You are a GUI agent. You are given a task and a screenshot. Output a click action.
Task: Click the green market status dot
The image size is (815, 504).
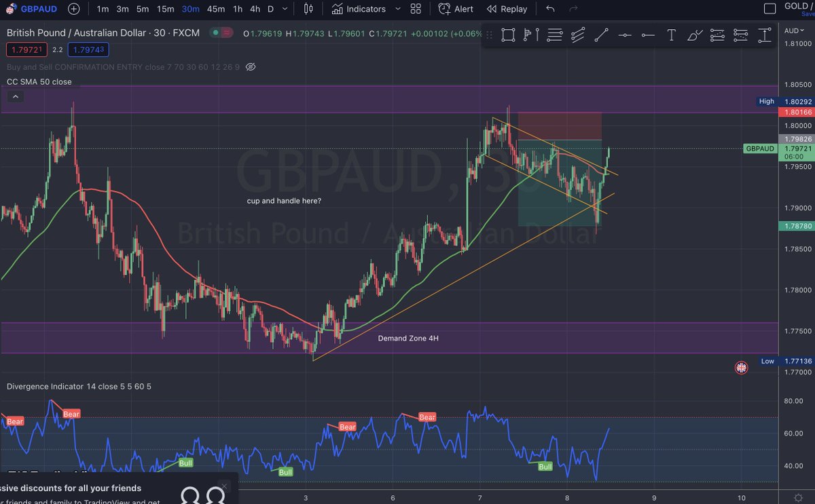215,33
